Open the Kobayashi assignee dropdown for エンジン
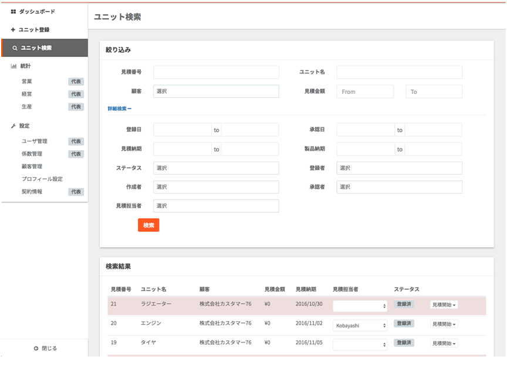The width and height of the screenshot is (507, 380). pyautogui.click(x=360, y=325)
